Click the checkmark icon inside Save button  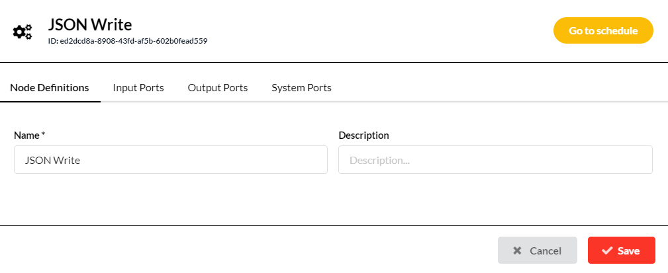607,251
